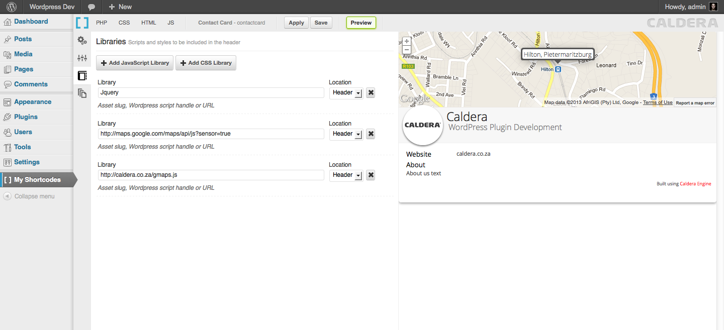Screen dimensions: 724x330
Task: Open Dashboard in the sidebar
Action: click(x=31, y=22)
